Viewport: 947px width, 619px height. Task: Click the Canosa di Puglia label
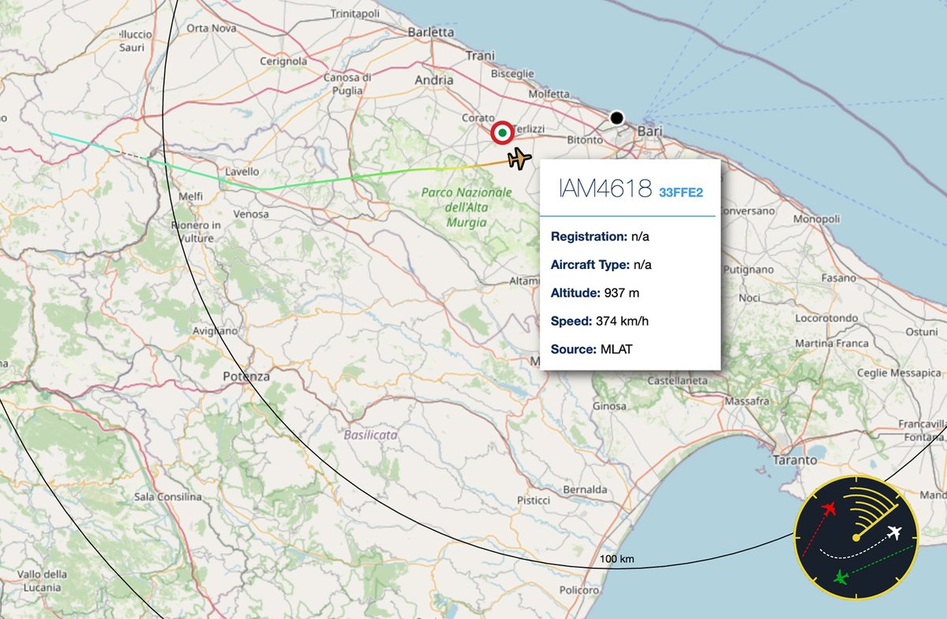(x=347, y=83)
